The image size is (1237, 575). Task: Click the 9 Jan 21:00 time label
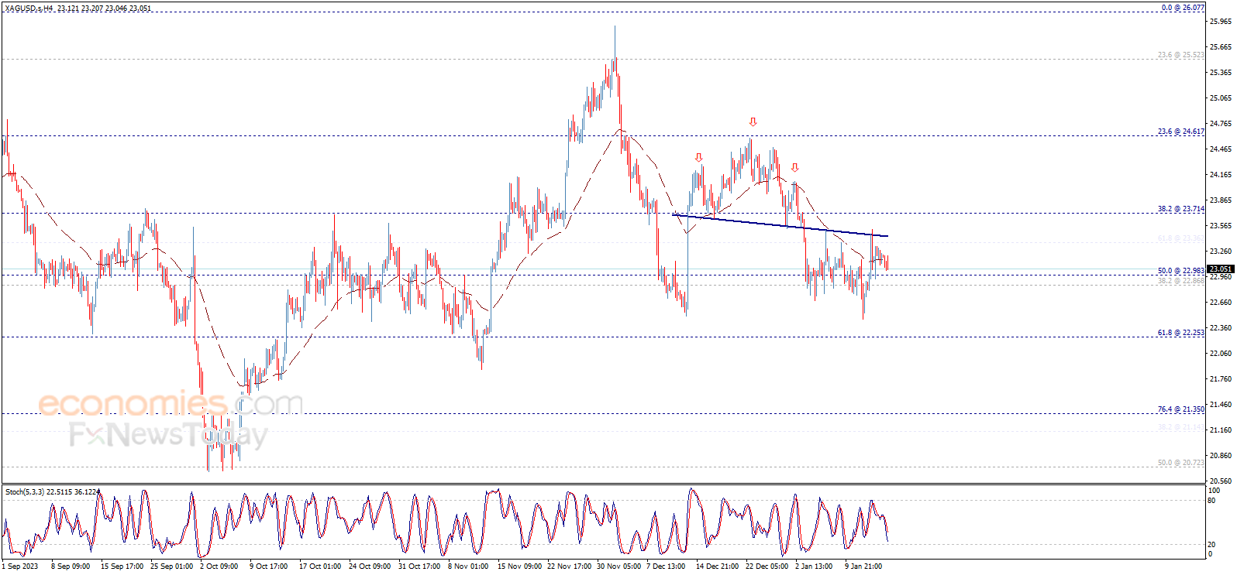(x=863, y=566)
